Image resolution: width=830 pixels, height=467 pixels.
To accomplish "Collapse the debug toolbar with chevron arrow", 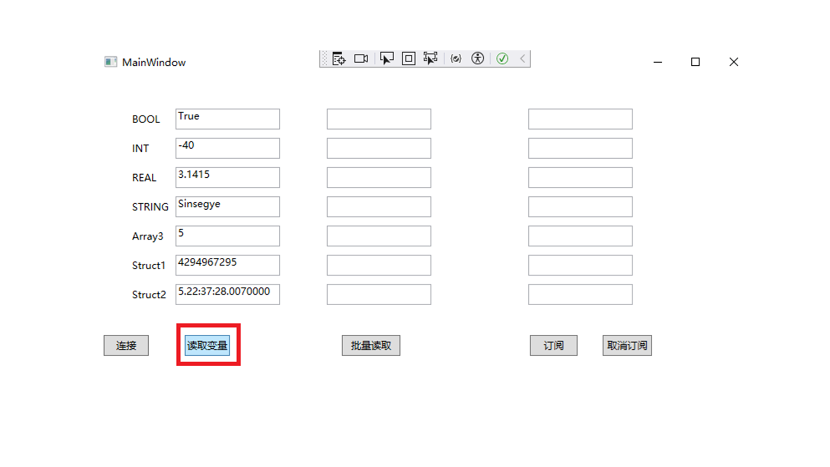I will [523, 59].
